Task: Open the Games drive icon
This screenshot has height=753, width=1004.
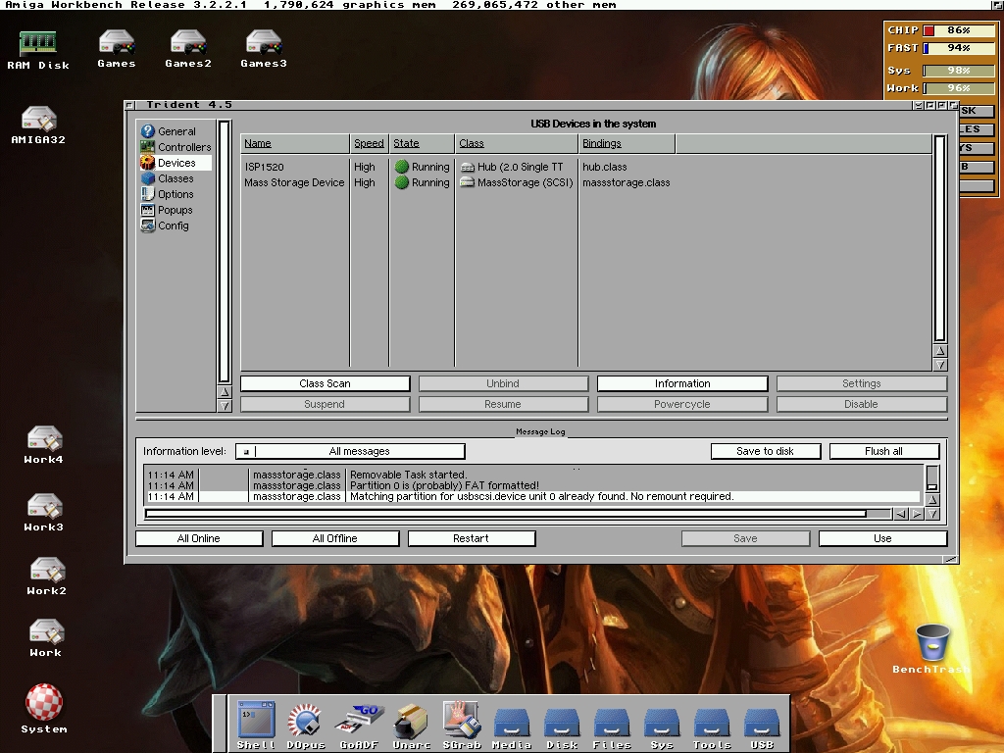Action: coord(117,49)
